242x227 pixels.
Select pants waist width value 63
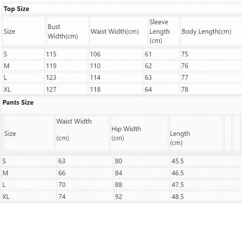tap(62, 161)
